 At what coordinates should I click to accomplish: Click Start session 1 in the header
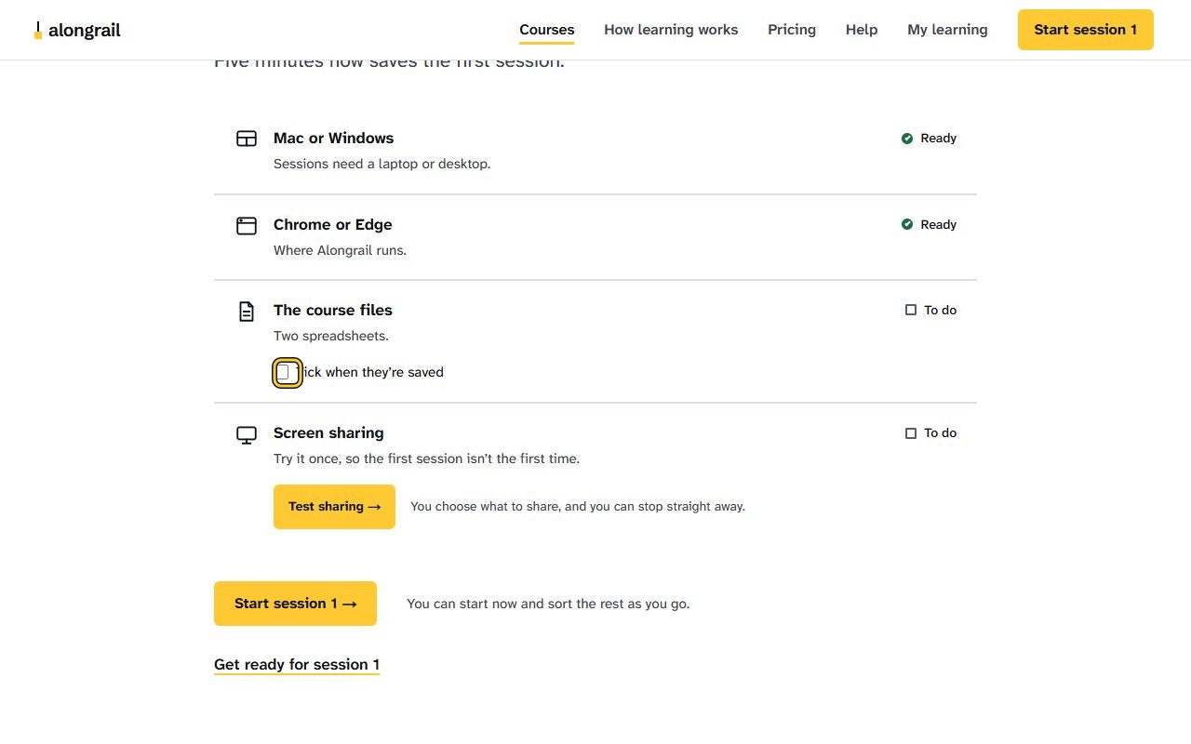pos(1086,30)
